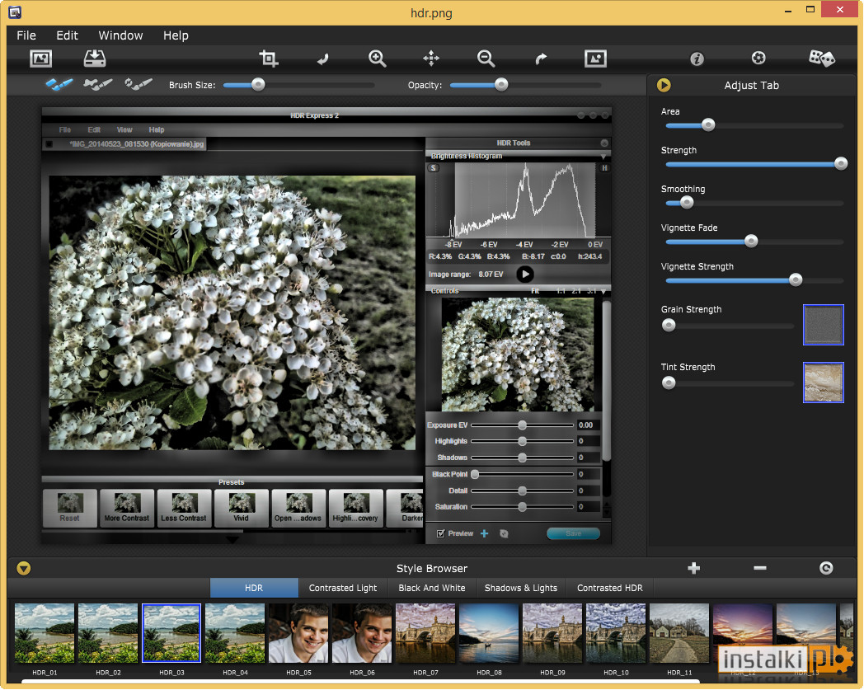This screenshot has height=690, width=864.
Task: Switch to the Contrasted Light tab
Action: [x=343, y=588]
